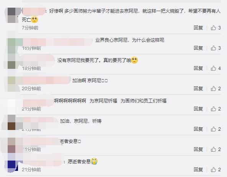227x177 pixels.
Task: Reply to the 逝者安息 comment
Action: tap(198, 149)
